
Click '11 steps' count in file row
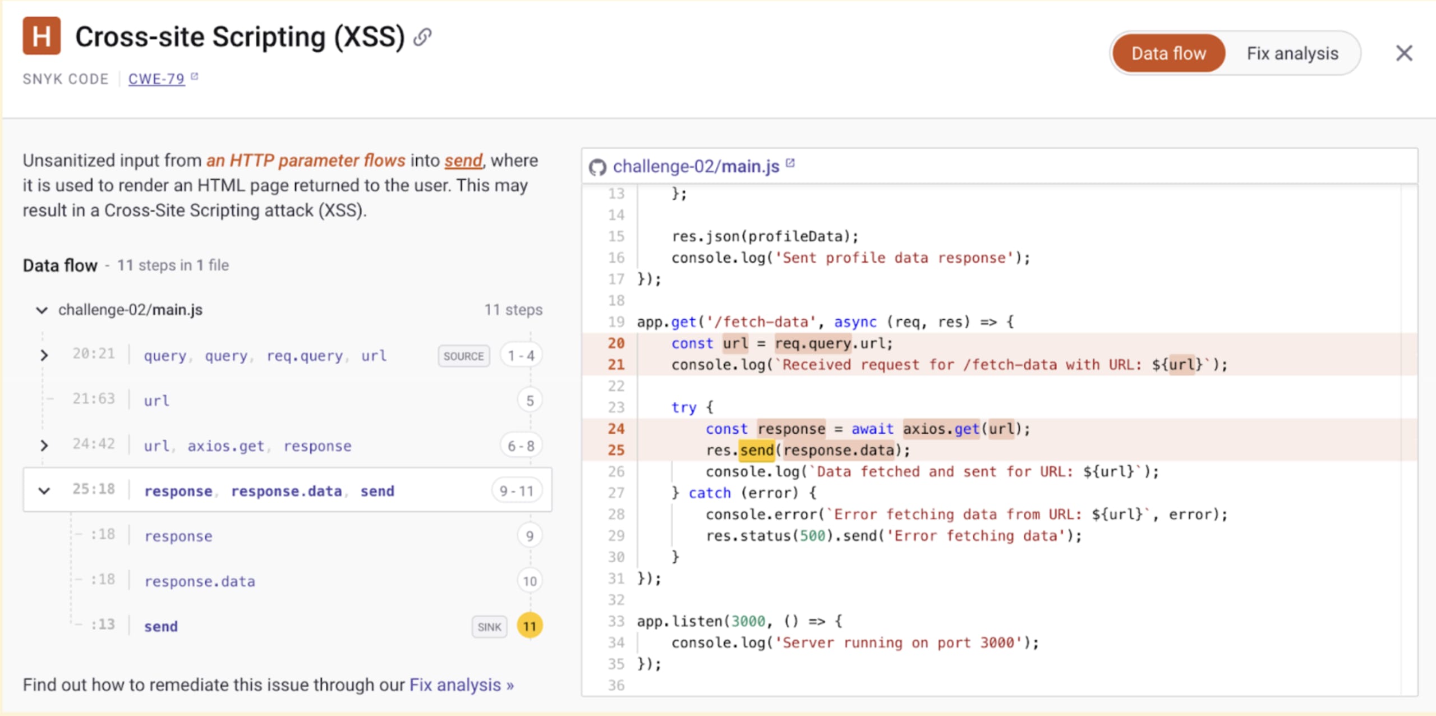(x=513, y=310)
